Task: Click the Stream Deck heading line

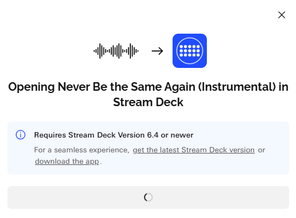Action: pos(148,102)
